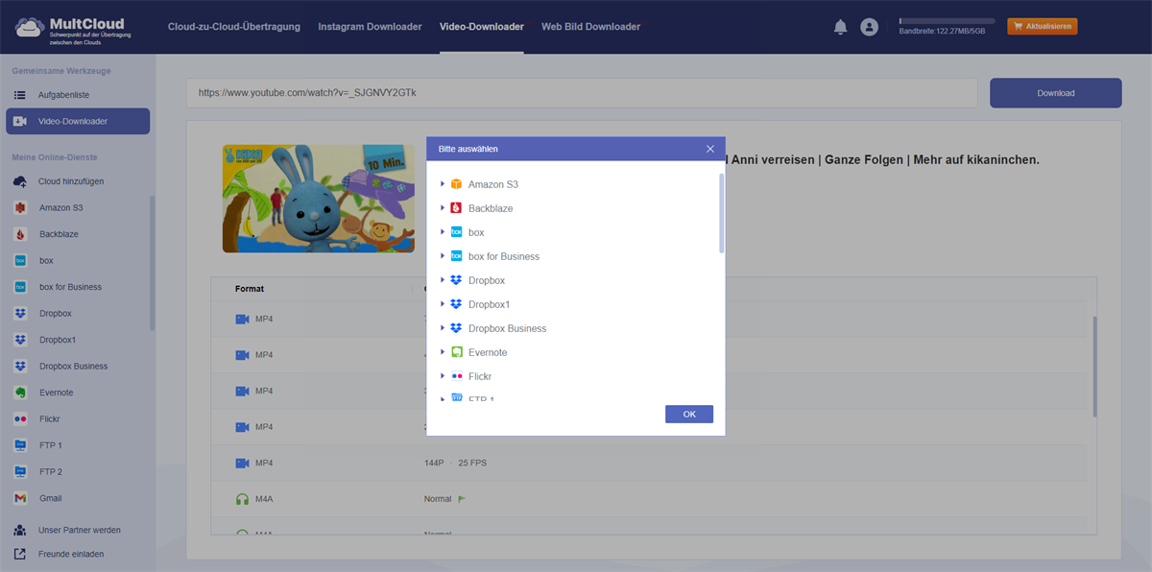The width and height of the screenshot is (1152, 572).
Task: Click the Video-Downloader sidebar icon
Action: pos(20,121)
